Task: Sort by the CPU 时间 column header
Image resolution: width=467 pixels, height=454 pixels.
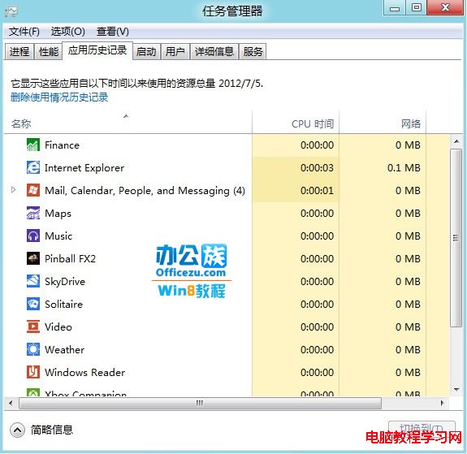Action: (x=296, y=123)
